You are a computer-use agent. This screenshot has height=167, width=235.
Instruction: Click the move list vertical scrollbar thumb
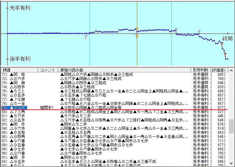point(231,126)
